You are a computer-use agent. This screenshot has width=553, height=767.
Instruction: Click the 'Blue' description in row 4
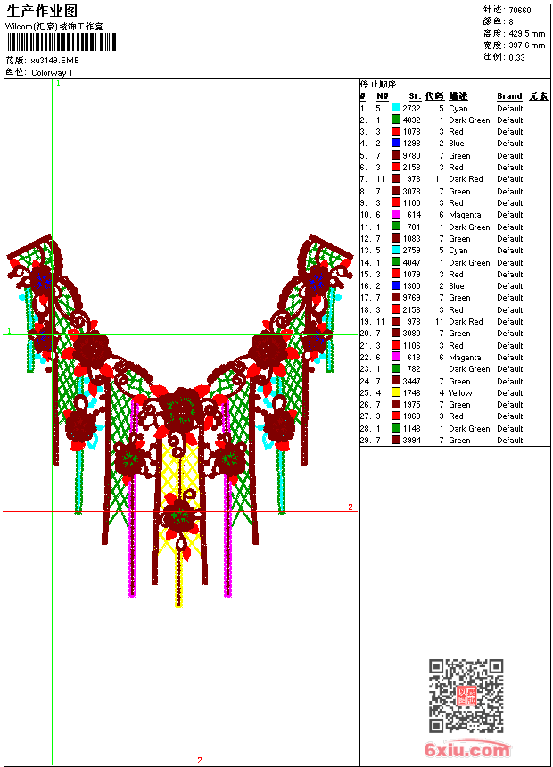(456, 144)
